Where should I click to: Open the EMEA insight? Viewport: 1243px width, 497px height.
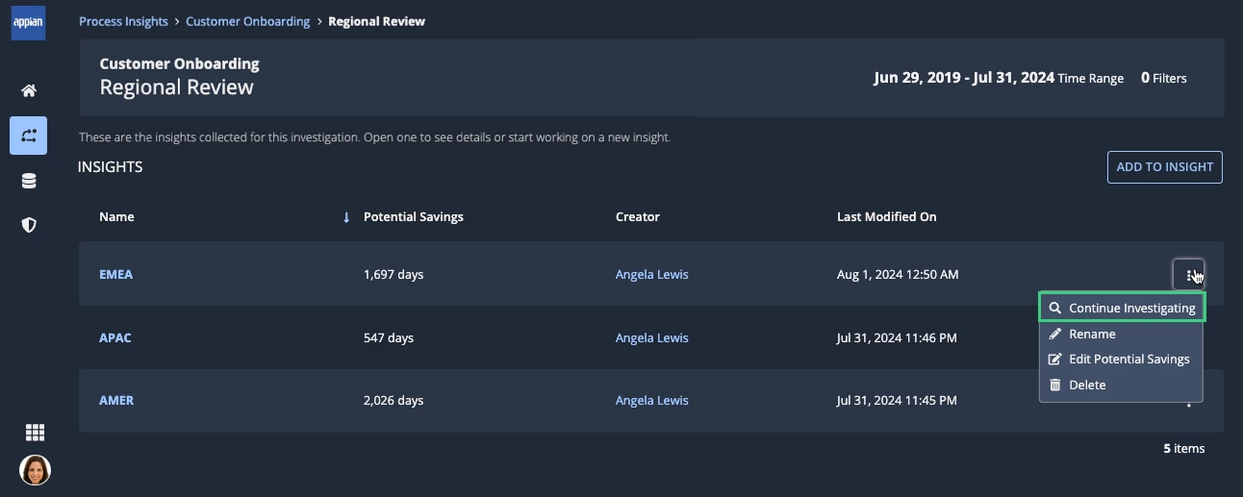coord(115,274)
